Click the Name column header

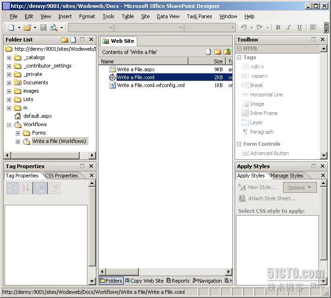click(x=143, y=61)
